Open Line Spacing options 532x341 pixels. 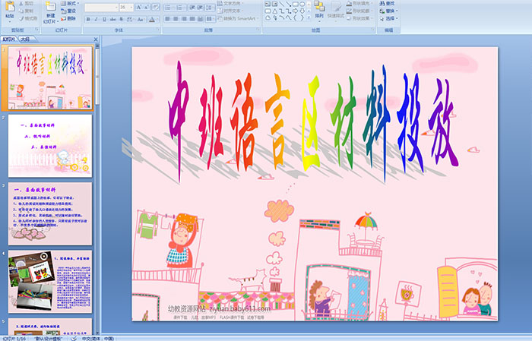[210, 7]
